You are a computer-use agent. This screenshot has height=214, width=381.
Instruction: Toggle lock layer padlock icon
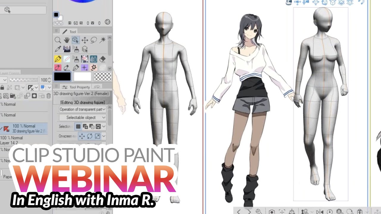click(2, 88)
